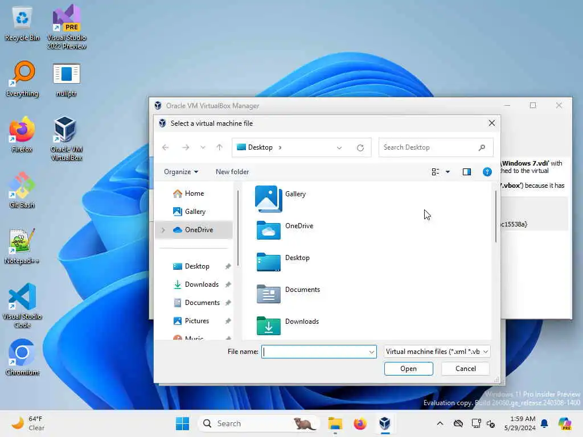This screenshot has width=583, height=437.
Task: Select the Chromium desktop icon
Action: click(22, 357)
